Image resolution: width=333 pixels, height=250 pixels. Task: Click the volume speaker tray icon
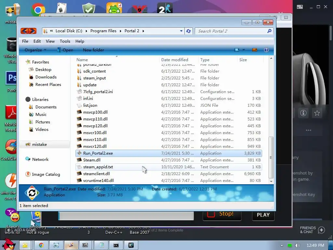point(297,245)
